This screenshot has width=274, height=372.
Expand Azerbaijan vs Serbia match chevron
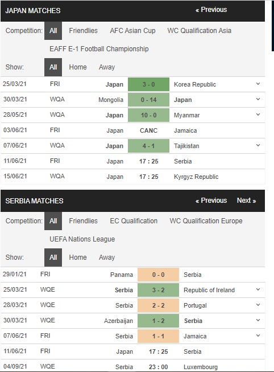pyautogui.click(x=258, y=320)
